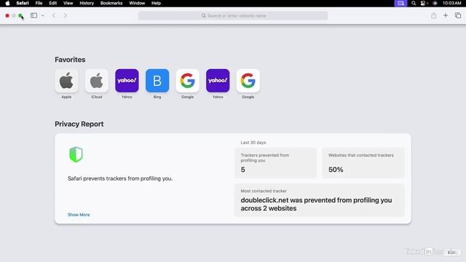Open the Edit menu
This screenshot has height=262, width=466.
point(53,3)
